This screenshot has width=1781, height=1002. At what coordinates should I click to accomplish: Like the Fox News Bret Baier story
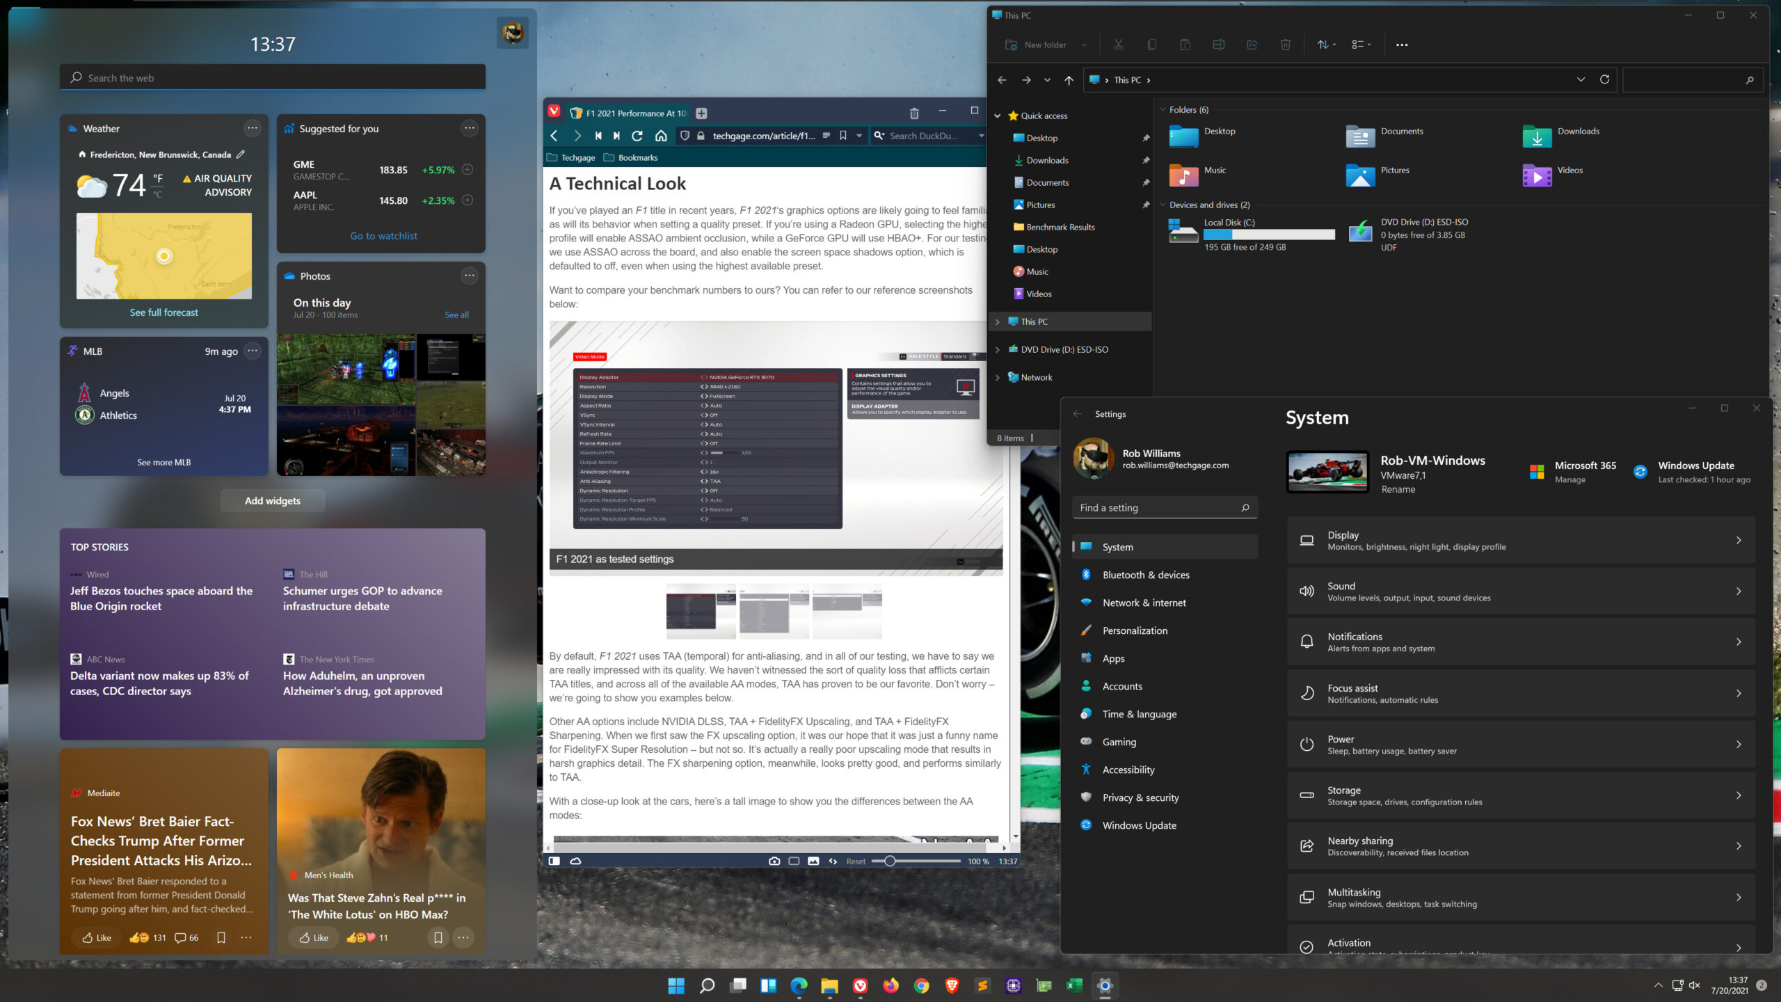click(97, 938)
